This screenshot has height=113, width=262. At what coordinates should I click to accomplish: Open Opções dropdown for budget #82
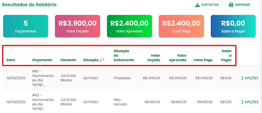coord(249,102)
